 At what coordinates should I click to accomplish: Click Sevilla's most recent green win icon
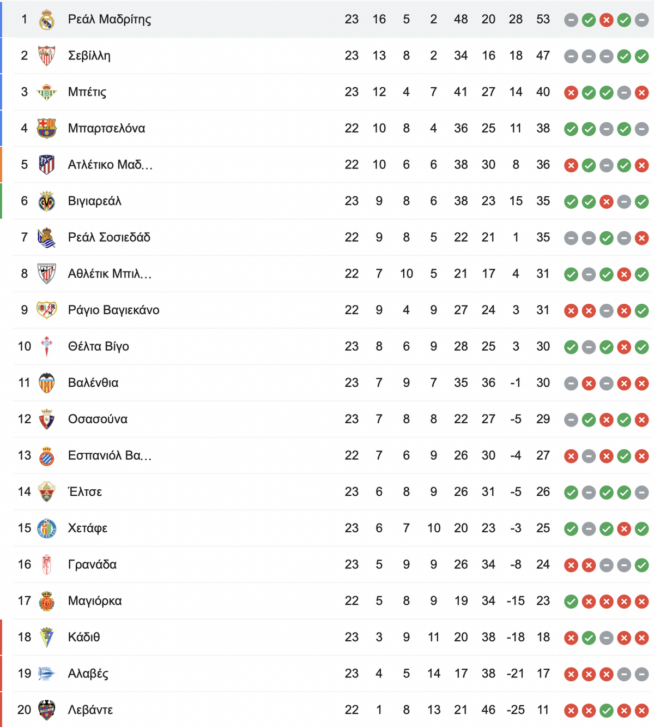click(x=642, y=56)
